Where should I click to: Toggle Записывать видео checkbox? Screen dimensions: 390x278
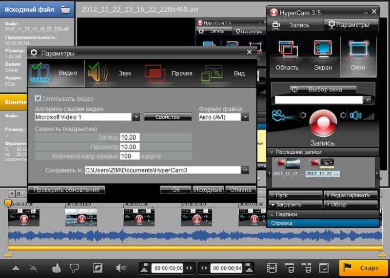point(38,98)
